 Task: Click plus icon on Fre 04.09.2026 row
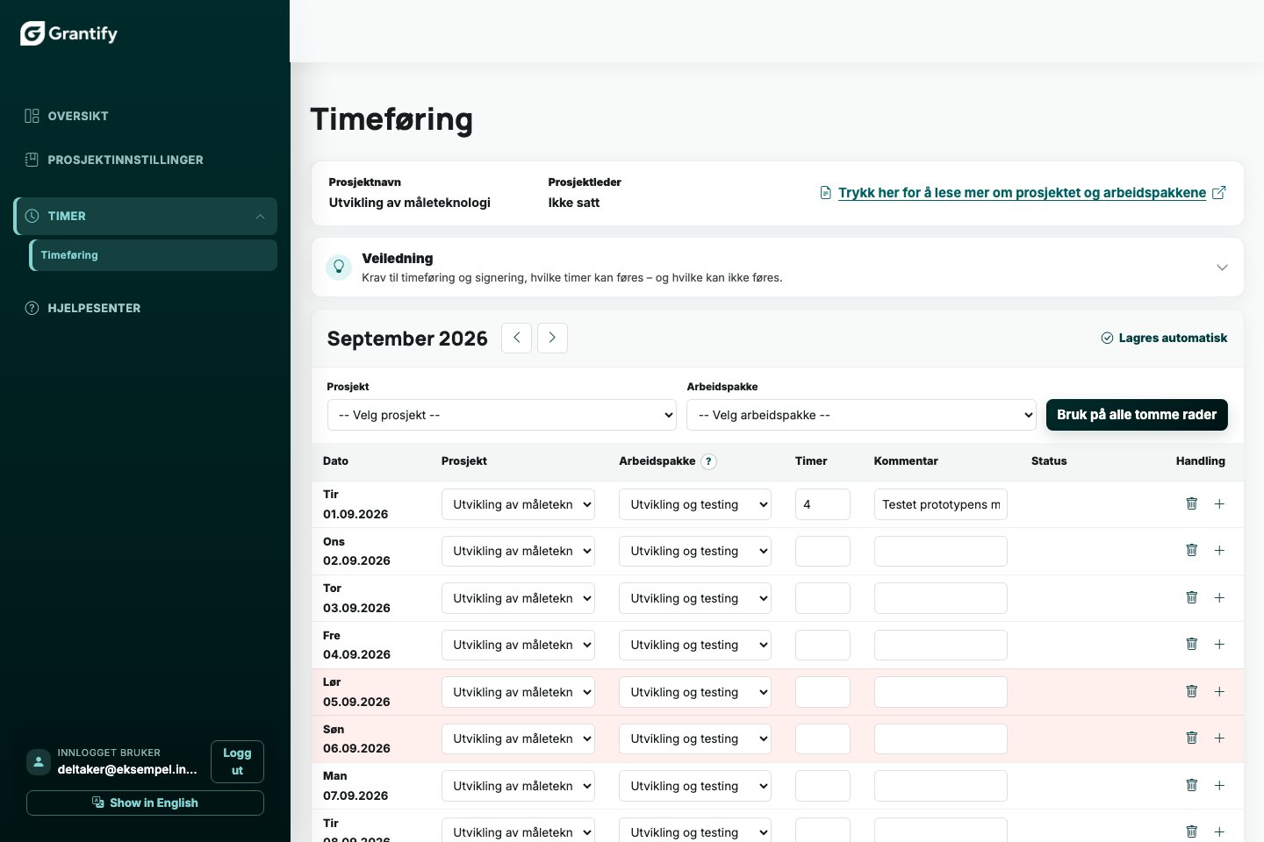coord(1219,644)
